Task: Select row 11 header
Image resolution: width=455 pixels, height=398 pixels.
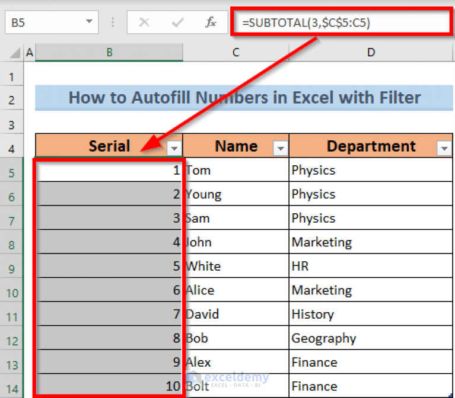Action: 12,314
